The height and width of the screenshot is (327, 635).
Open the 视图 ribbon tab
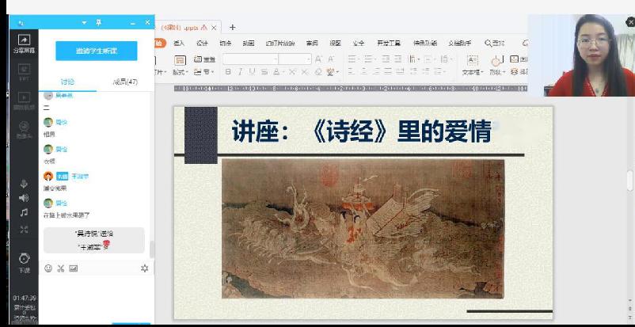click(335, 43)
